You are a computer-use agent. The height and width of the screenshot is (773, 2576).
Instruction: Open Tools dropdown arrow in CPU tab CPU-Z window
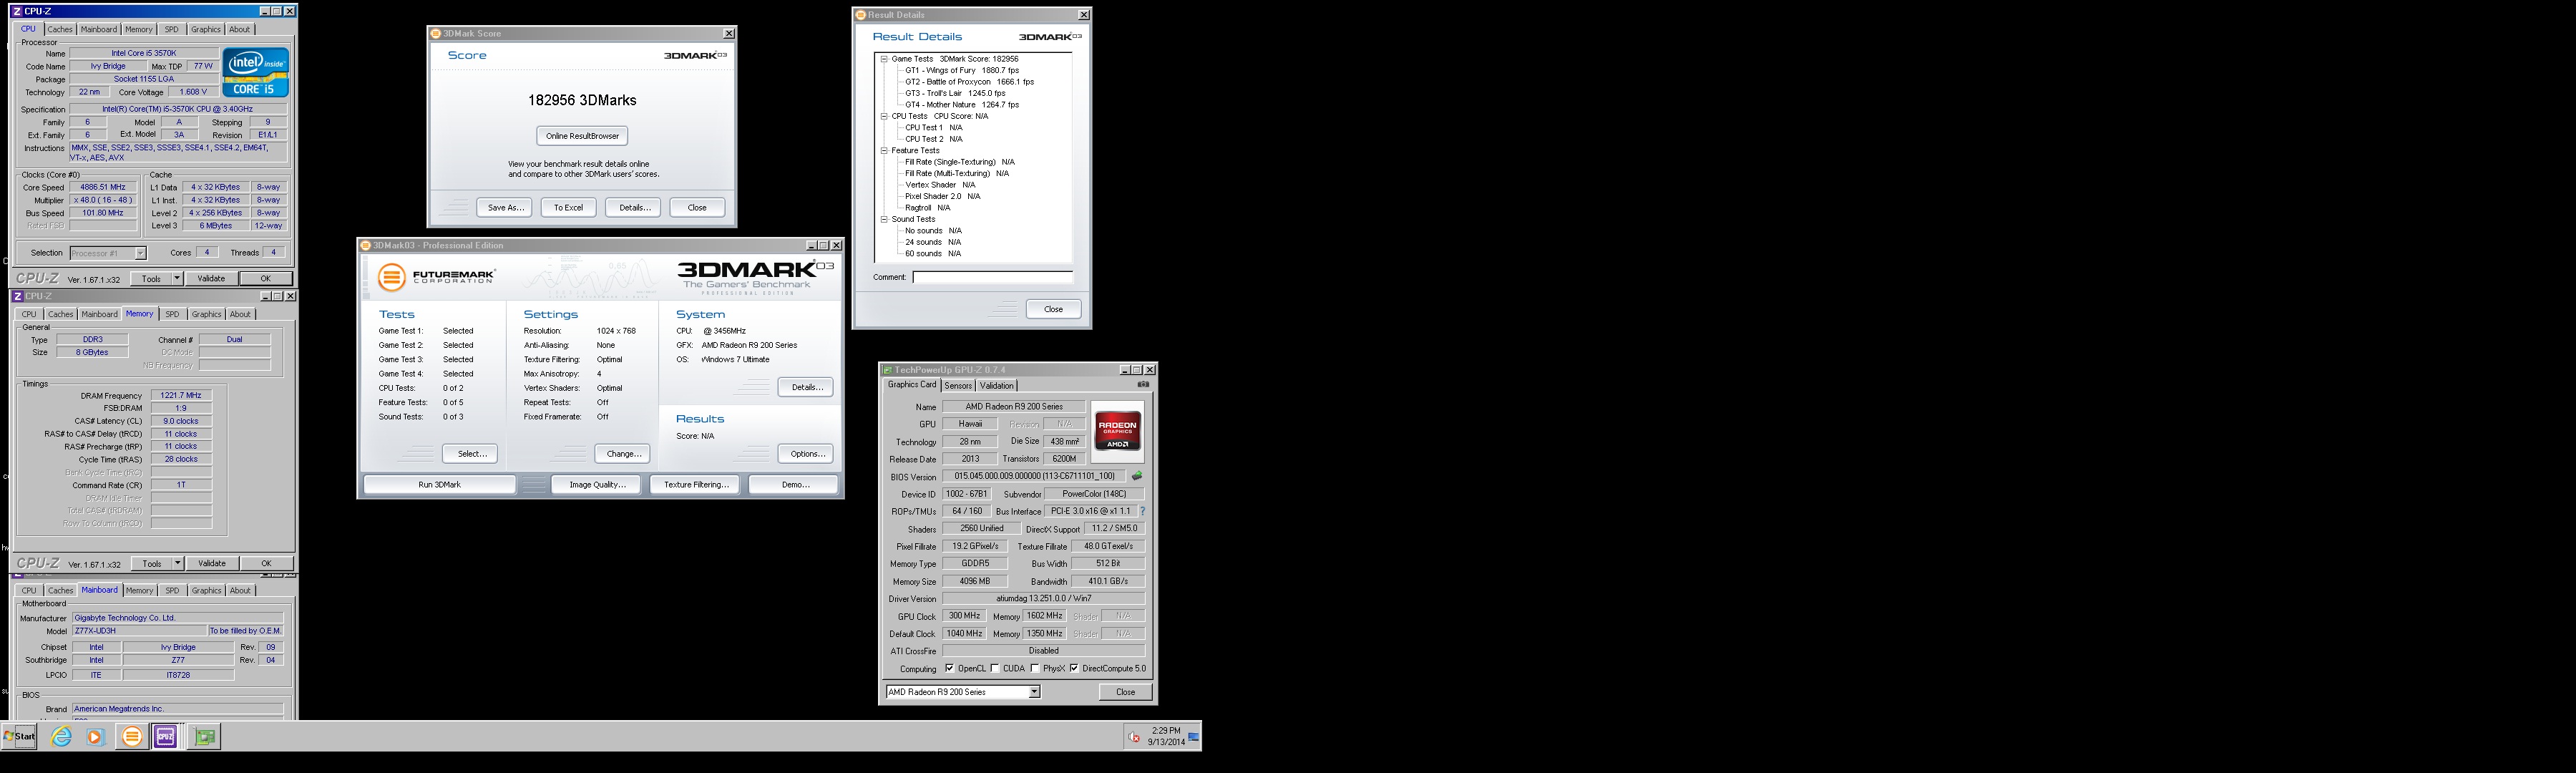click(177, 279)
